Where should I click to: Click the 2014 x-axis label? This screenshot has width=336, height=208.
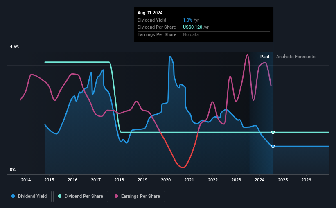(26, 180)
